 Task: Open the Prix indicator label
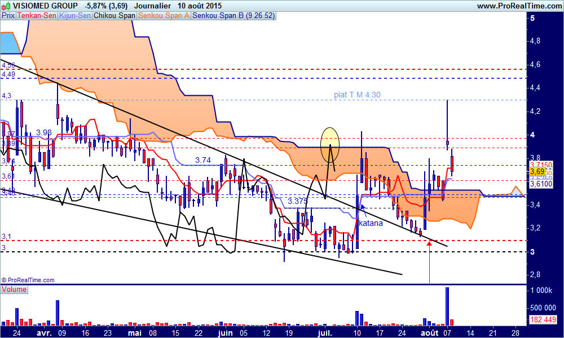(8, 15)
